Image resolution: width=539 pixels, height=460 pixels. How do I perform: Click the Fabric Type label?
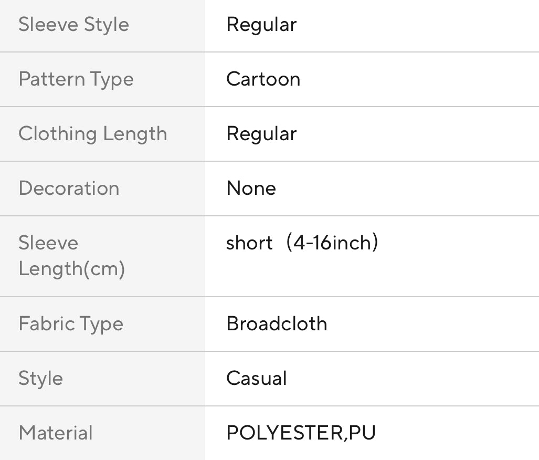tap(71, 324)
